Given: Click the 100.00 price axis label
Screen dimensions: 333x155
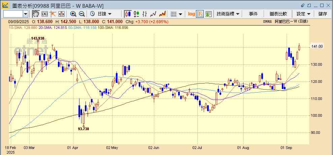Looking at the screenshot, I should pyautogui.click(x=317, y=116).
